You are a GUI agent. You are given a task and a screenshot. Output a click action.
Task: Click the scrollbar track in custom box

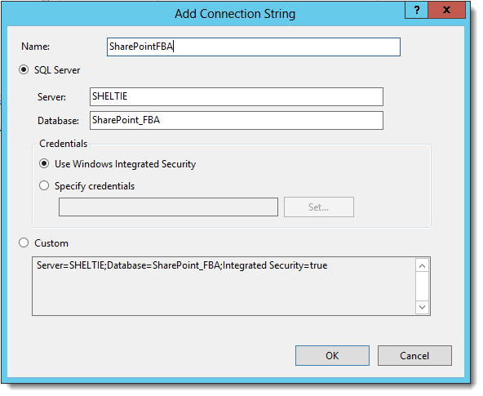[x=423, y=287]
